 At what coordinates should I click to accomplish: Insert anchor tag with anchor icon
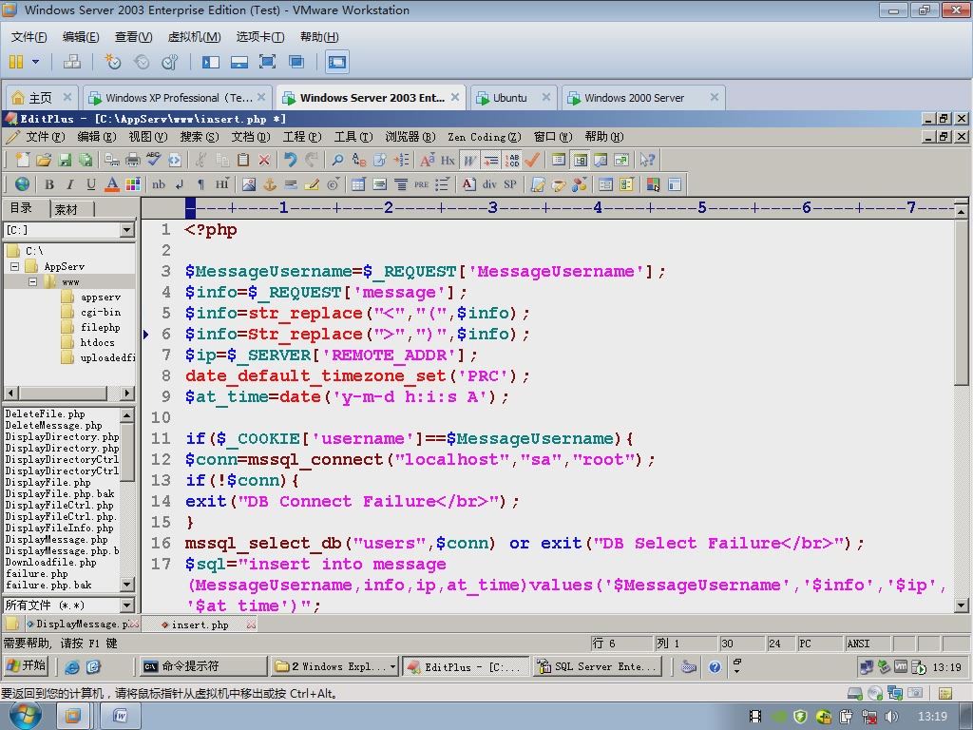point(270,184)
